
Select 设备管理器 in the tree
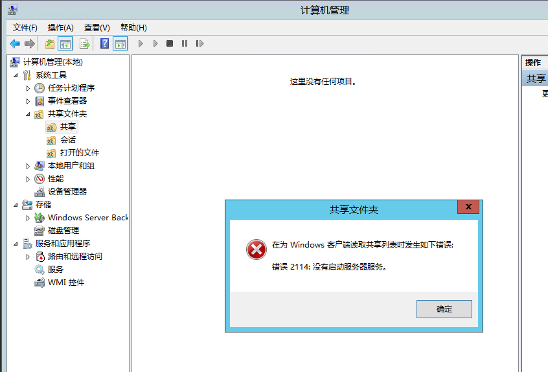(x=67, y=192)
